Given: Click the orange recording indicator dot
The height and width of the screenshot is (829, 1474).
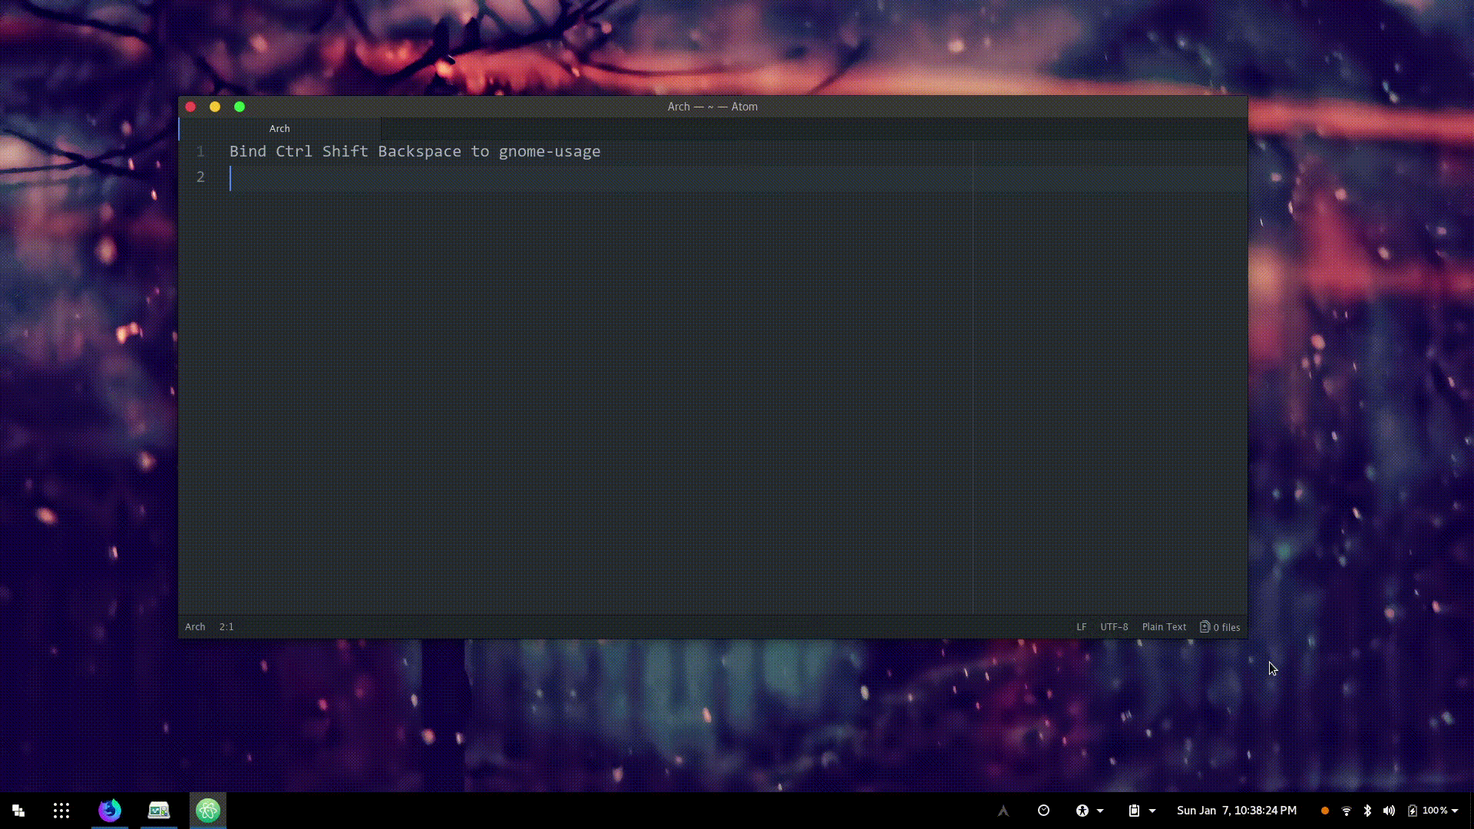Looking at the screenshot, I should (x=1324, y=811).
